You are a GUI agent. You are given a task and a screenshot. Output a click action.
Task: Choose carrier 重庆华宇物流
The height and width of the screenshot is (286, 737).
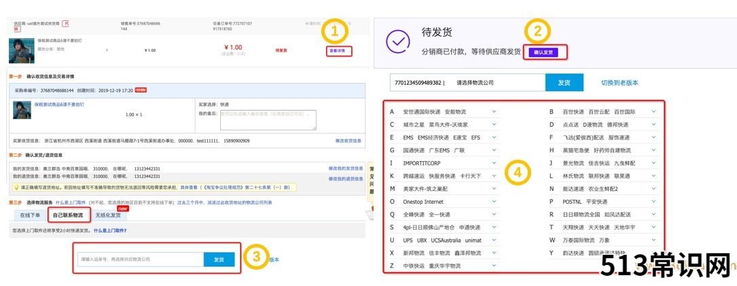[445, 266]
